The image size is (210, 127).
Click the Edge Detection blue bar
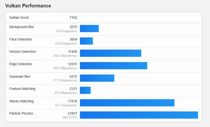pos(114,66)
